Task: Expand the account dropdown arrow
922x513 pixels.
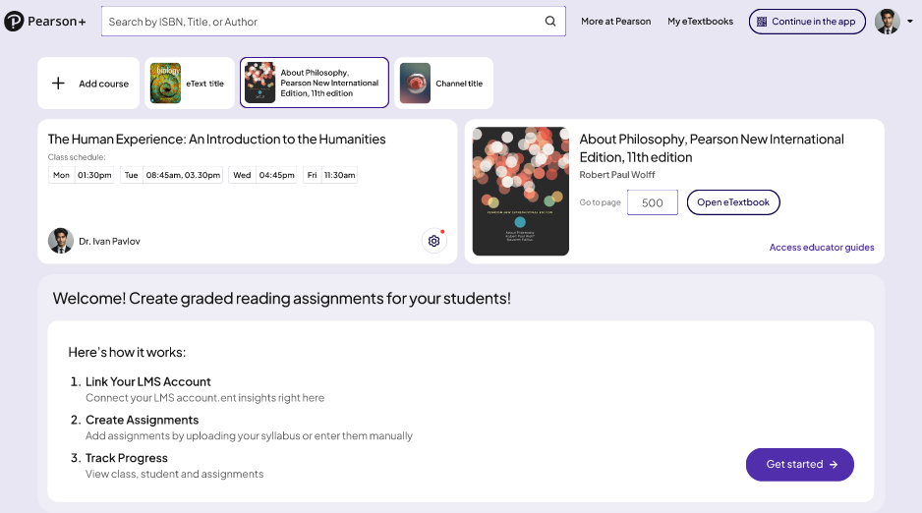Action: (x=909, y=22)
